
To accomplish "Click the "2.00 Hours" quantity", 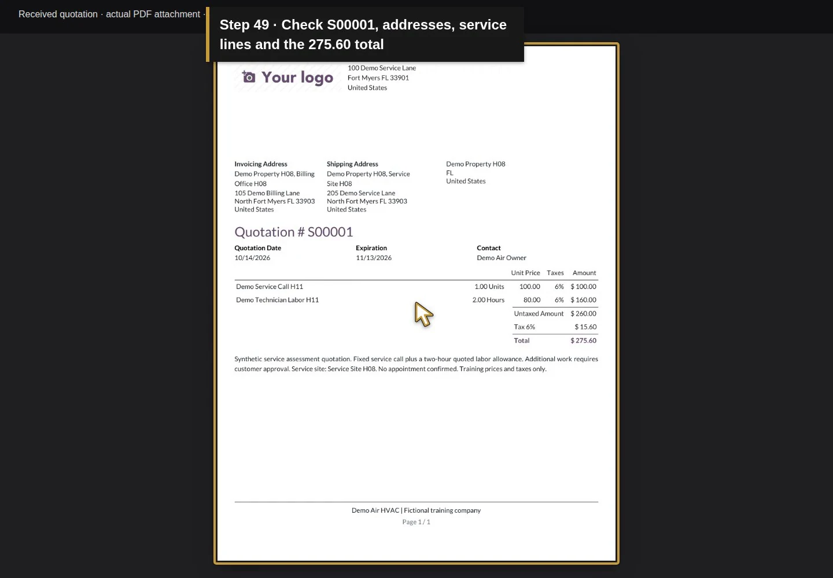I will (x=488, y=300).
